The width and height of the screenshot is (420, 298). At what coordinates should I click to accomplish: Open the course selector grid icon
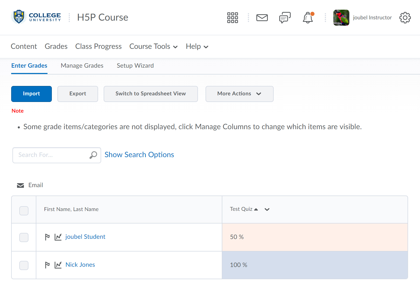click(232, 18)
